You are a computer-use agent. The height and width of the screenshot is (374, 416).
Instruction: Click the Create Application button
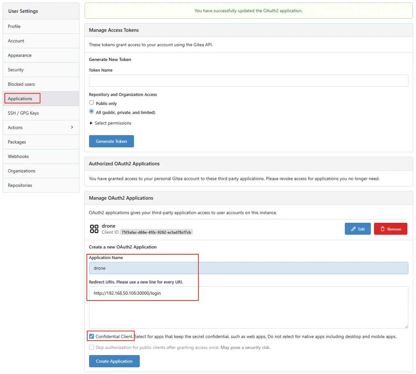[114, 361]
